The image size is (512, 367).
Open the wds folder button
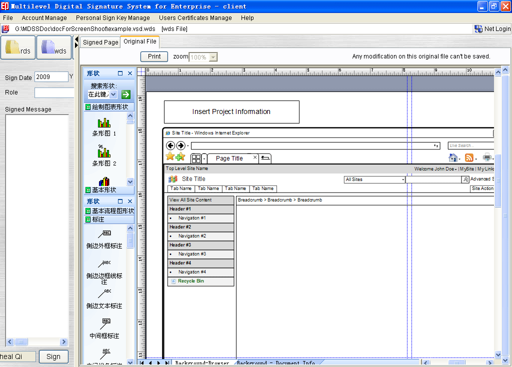coord(54,47)
